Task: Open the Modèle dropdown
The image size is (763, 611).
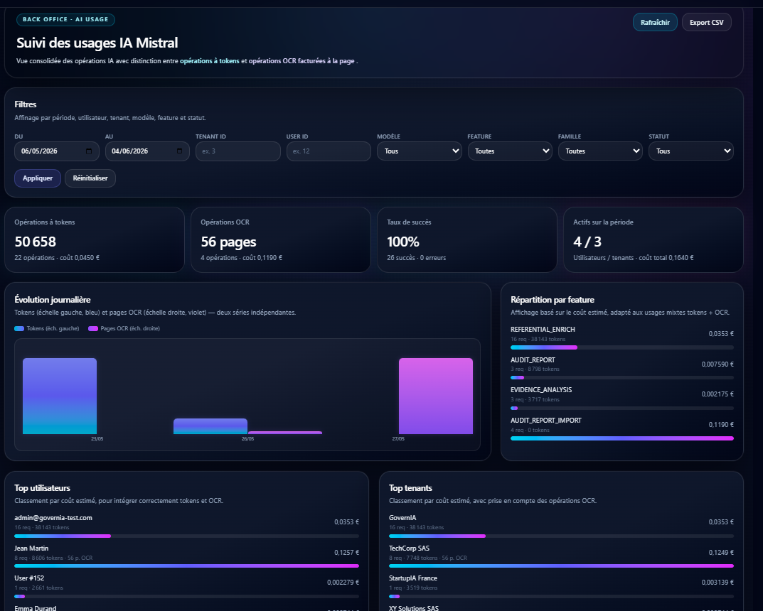Action: pyautogui.click(x=420, y=151)
